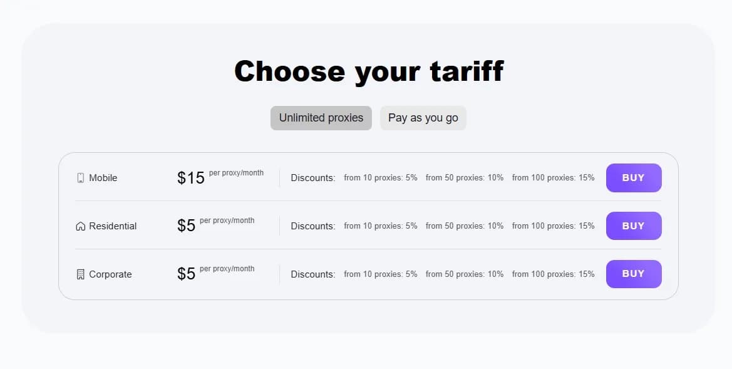Click the Mobile row Discounts label
The height and width of the screenshot is (369, 732).
[312, 178]
